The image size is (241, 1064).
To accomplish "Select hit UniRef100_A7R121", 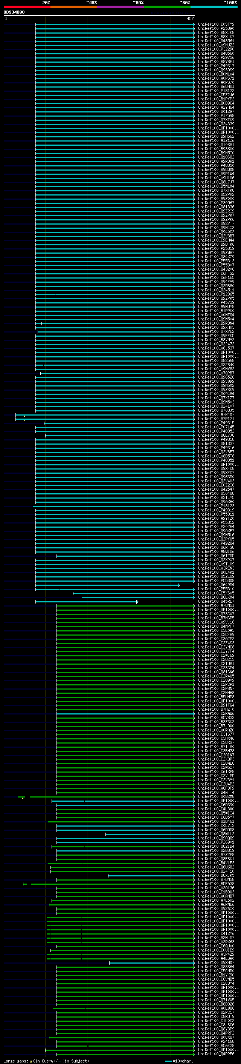I will click(x=216, y=419).
